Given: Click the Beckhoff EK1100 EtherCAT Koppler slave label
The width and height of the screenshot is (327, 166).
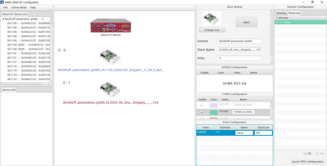Looking at the screenshot, I should click(111, 70).
